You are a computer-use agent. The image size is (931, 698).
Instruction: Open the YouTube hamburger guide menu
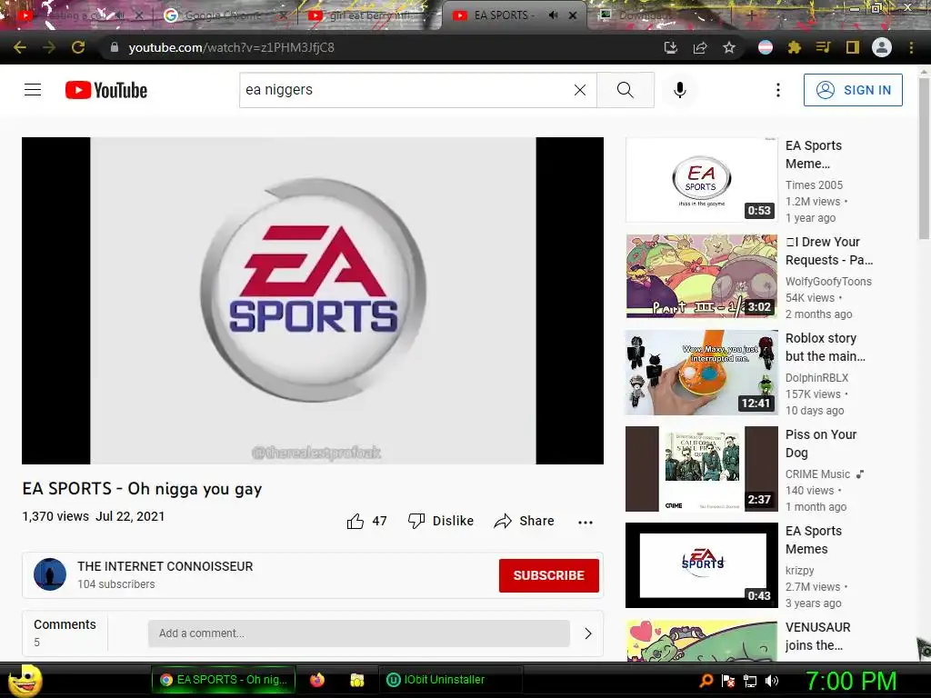tap(33, 90)
